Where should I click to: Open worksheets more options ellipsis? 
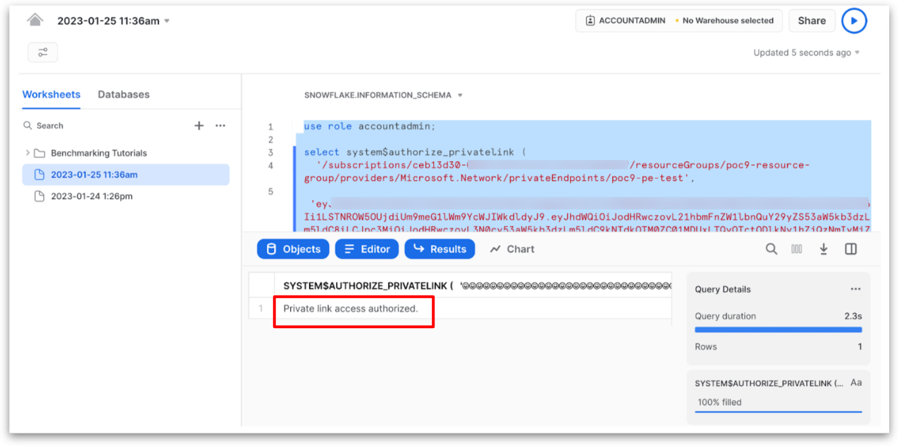[220, 125]
